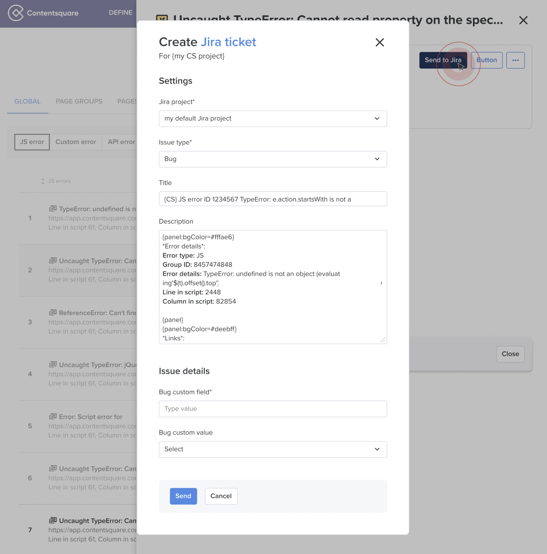Click the Line in script: 2448 text
The height and width of the screenshot is (554, 547).
(x=192, y=292)
